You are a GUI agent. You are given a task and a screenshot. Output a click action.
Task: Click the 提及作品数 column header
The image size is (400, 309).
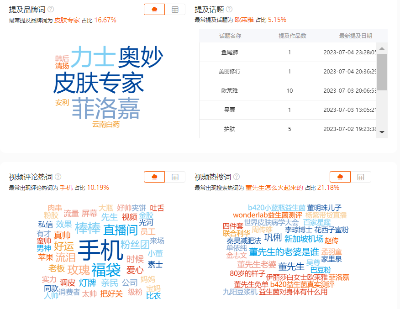click(x=292, y=36)
